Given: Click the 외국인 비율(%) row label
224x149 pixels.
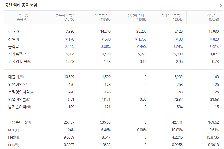Looking at the screenshot, I should pos(20,62).
